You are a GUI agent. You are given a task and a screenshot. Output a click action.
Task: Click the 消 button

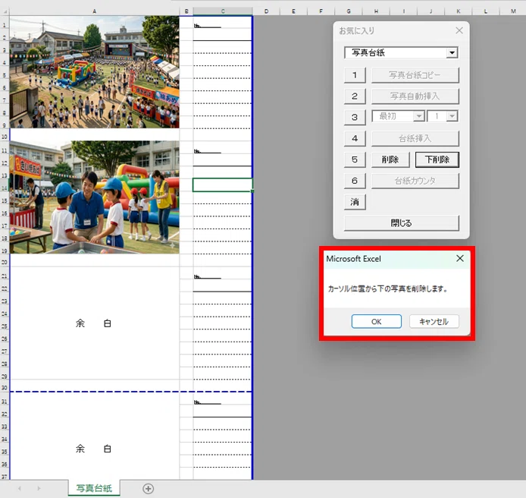click(355, 202)
